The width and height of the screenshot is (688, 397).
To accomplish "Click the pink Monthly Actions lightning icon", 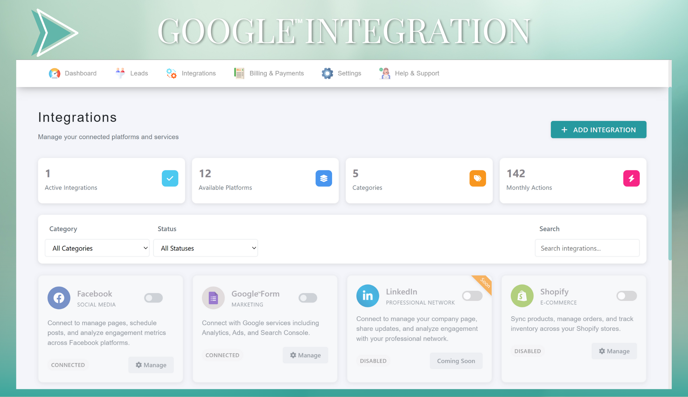I will (x=631, y=178).
